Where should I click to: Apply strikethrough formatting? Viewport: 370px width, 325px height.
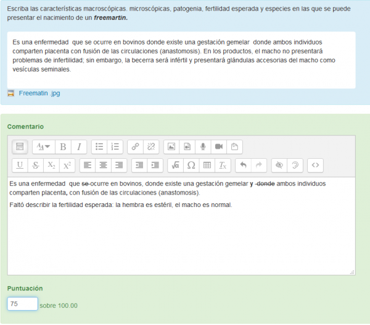pos(36,165)
